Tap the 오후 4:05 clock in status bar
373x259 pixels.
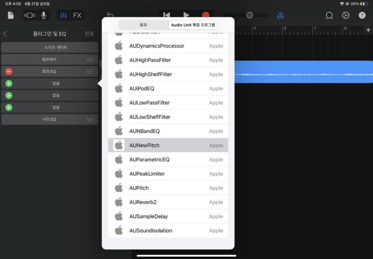(x=13, y=4)
